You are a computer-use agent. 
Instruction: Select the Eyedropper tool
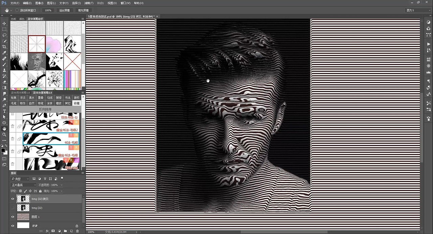[x=4, y=53]
